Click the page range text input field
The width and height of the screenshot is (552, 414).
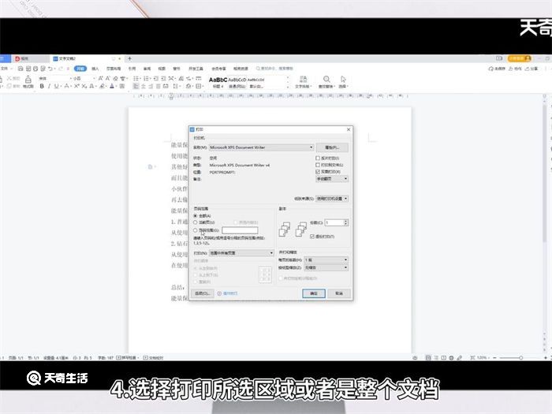(240, 230)
